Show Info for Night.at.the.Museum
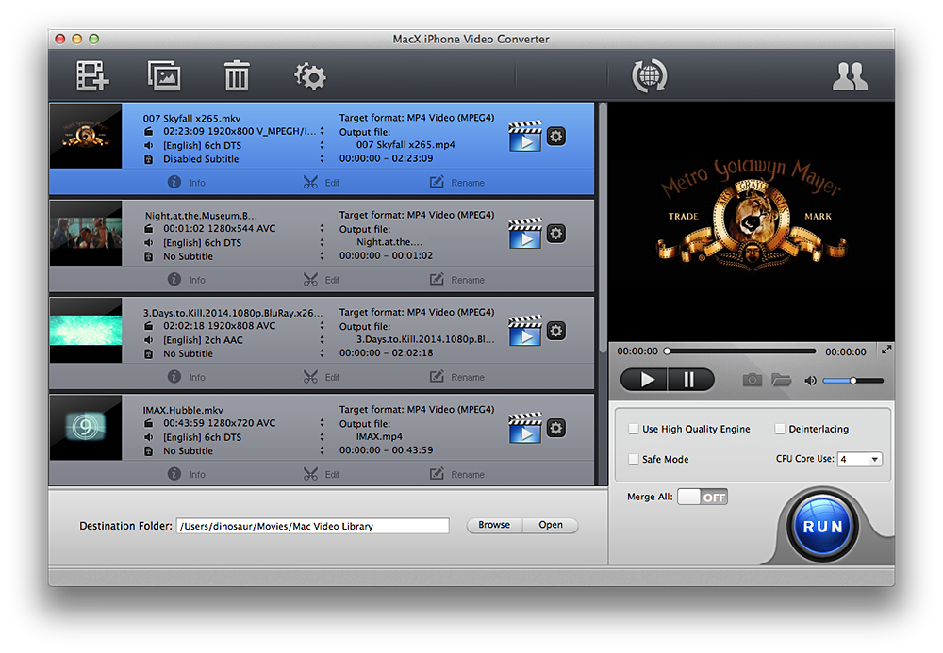The width and height of the screenshot is (943, 653). tap(187, 279)
